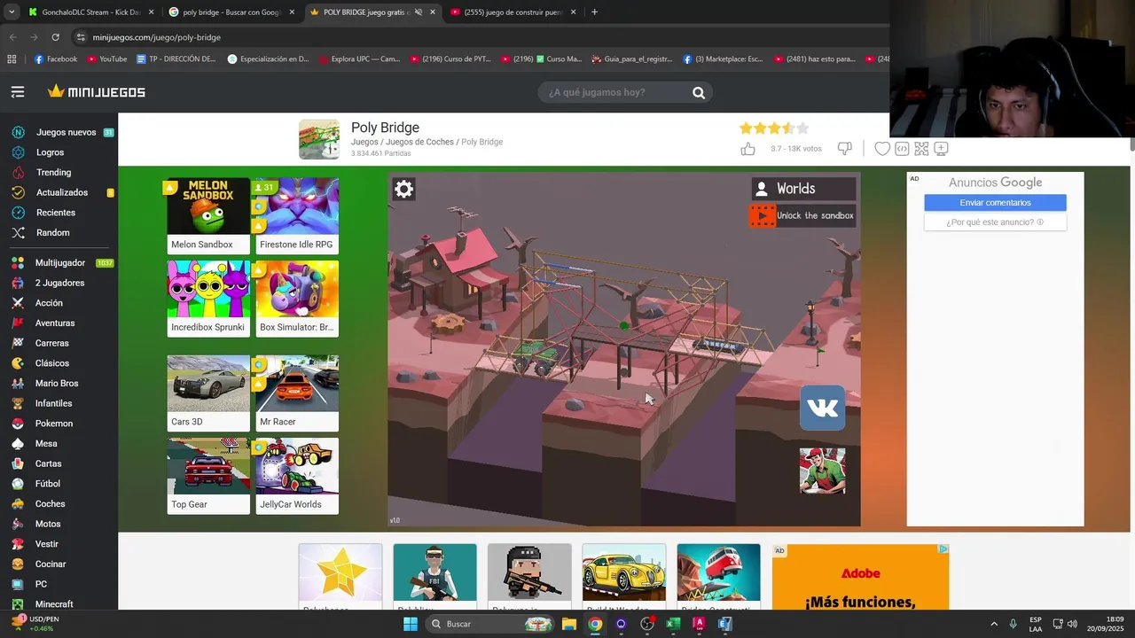Open the Minecraft category
This screenshot has width=1135, height=638.
click(54, 604)
